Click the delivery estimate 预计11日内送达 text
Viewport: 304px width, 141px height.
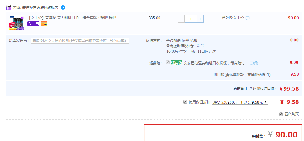click(x=202, y=51)
